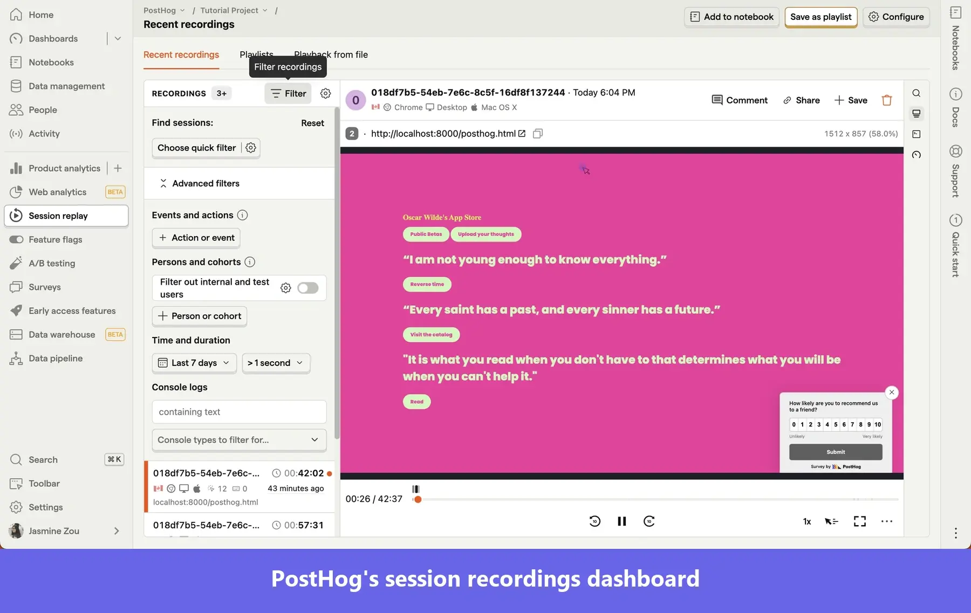Show Events and actions info tooltip
This screenshot has width=971, height=613.
click(x=243, y=215)
